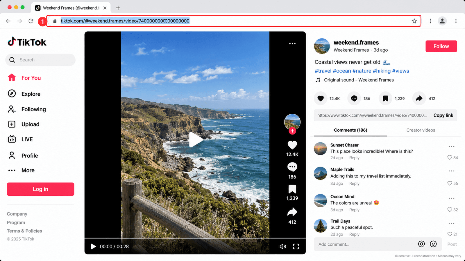Like Maple Trails' comment

click(x=450, y=183)
